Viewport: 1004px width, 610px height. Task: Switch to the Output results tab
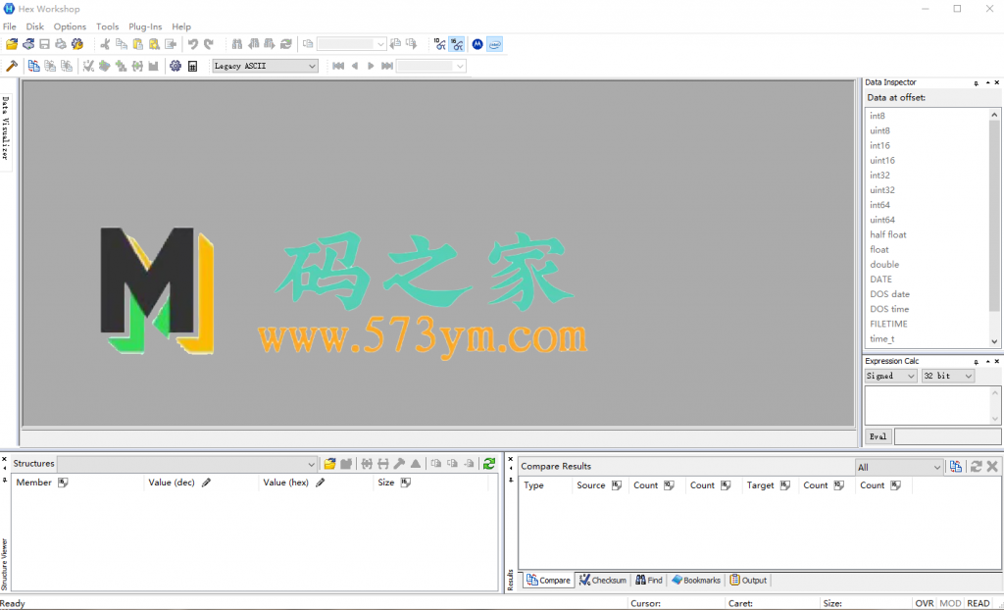coord(748,580)
